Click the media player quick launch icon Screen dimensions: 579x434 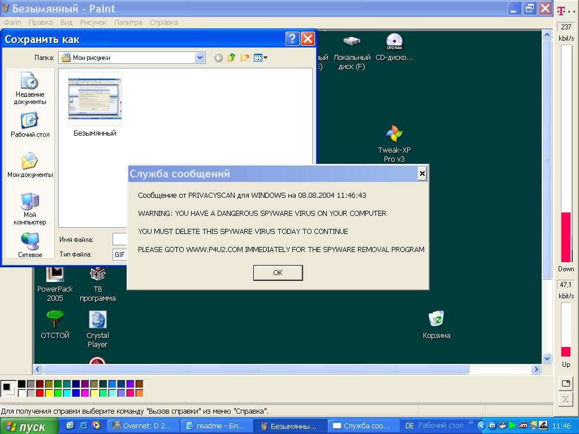pyautogui.click(x=96, y=426)
